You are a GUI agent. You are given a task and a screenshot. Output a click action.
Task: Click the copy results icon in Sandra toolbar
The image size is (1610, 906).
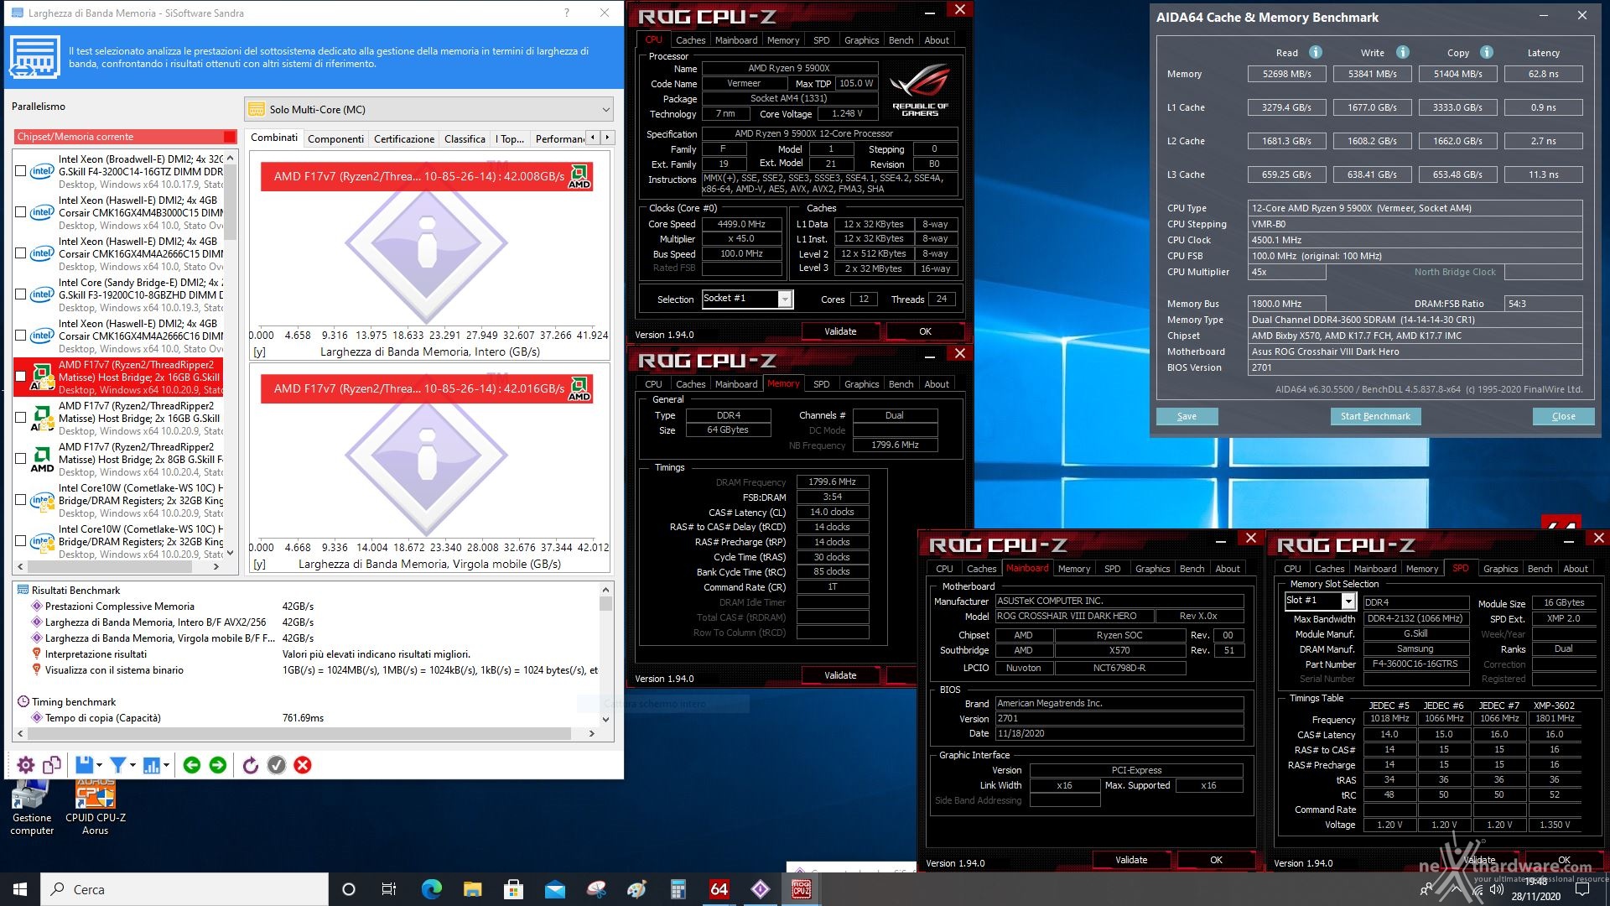[x=52, y=765]
